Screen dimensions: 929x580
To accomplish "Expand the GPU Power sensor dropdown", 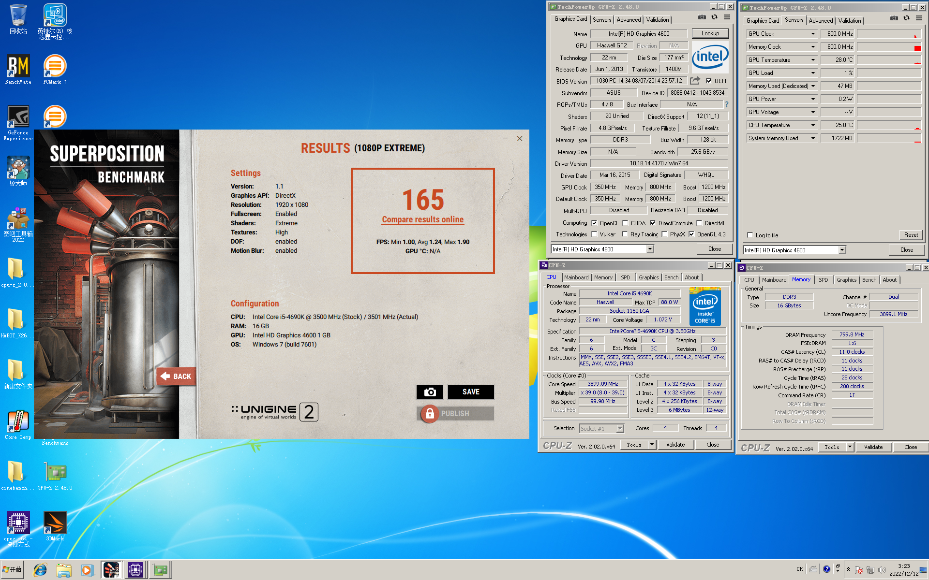I will click(813, 99).
